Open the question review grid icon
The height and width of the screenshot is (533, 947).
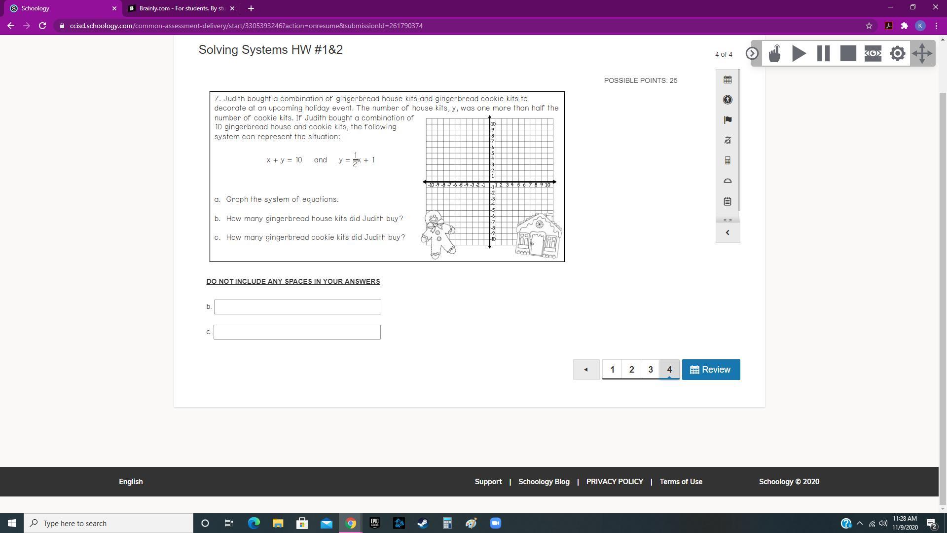pos(728,80)
